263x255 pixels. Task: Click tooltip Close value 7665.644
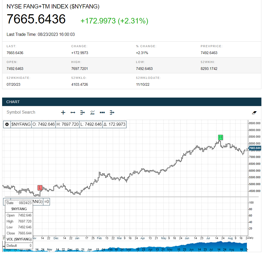click(x=25, y=233)
